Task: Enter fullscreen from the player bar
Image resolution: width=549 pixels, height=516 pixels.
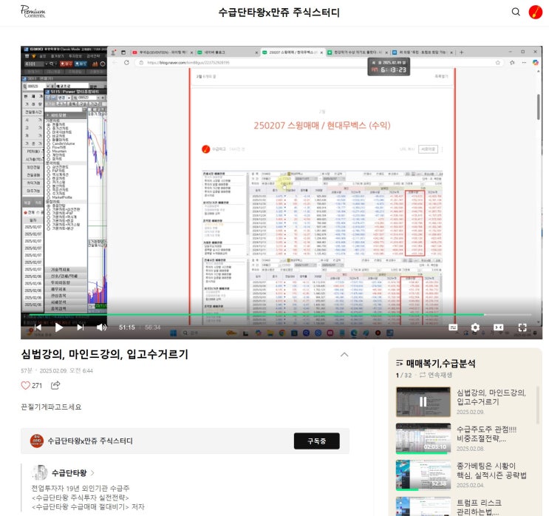Action: click(x=522, y=327)
